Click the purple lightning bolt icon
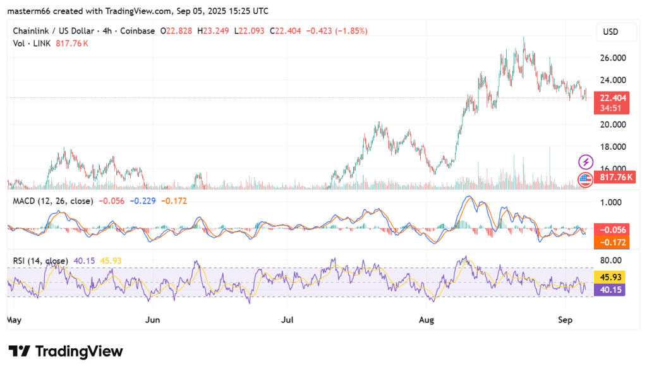647x373 pixels. click(x=586, y=162)
